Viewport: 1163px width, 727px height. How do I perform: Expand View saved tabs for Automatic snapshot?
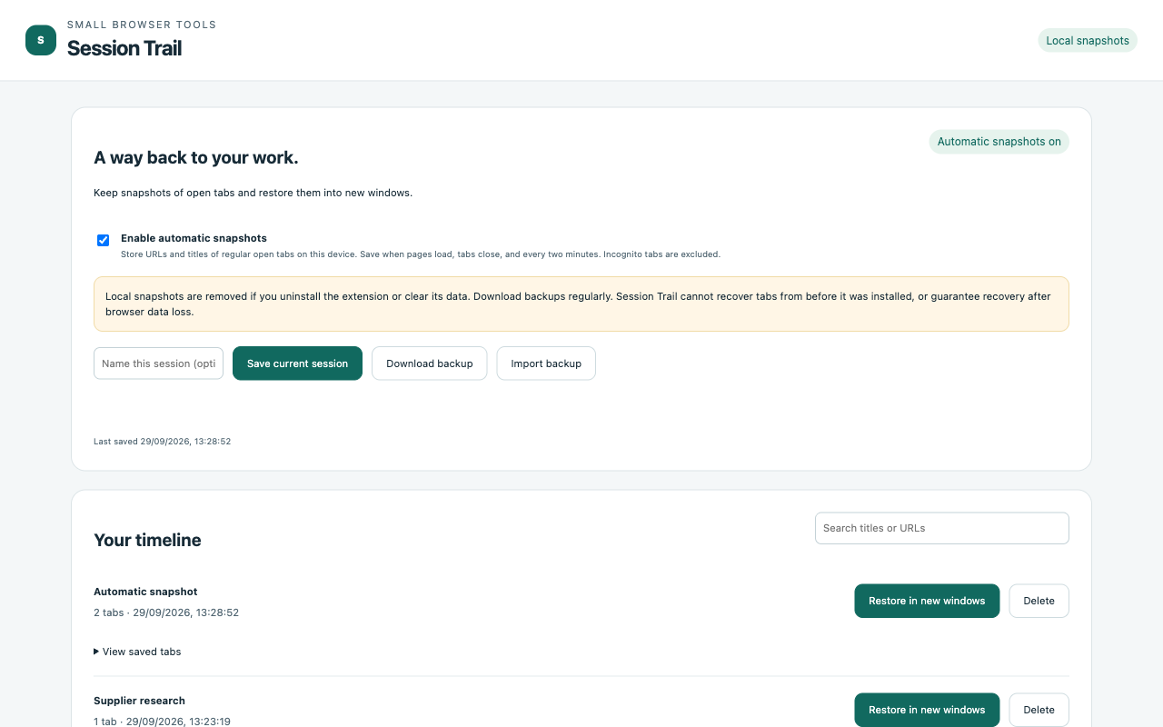point(137,652)
